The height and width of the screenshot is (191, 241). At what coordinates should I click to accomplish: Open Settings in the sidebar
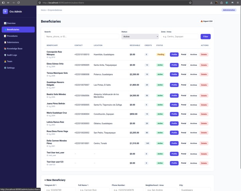click(18, 68)
